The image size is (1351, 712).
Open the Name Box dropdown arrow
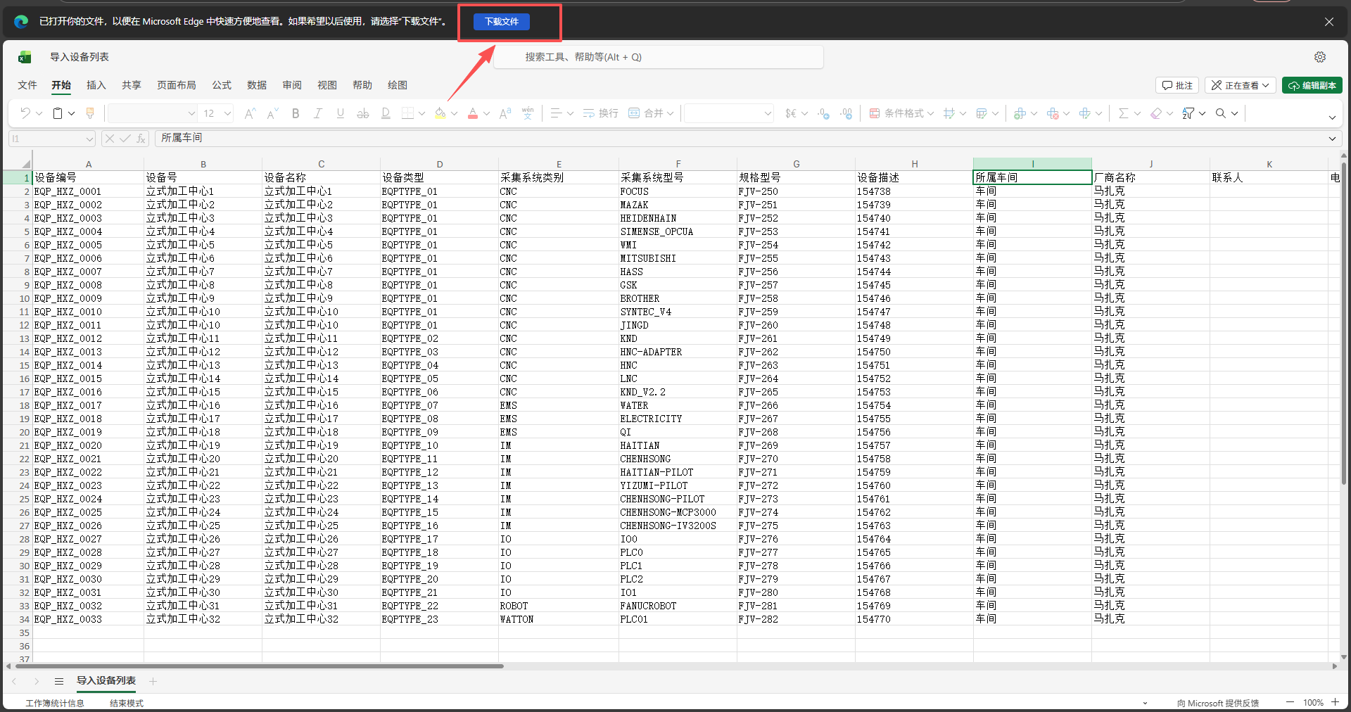click(89, 139)
